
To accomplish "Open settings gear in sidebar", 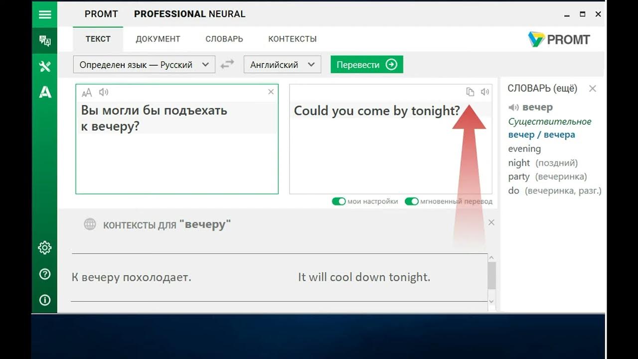I will 45,247.
